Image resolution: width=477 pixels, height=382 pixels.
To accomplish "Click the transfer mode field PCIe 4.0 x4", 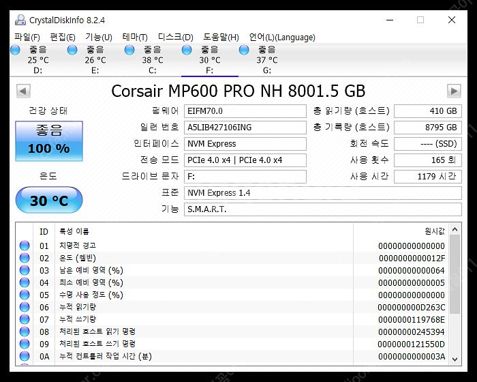I will [x=245, y=160].
